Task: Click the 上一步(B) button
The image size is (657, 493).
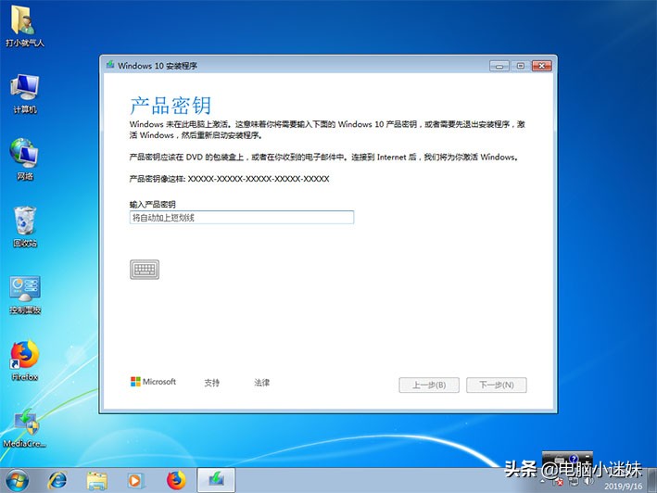Action: [429, 385]
